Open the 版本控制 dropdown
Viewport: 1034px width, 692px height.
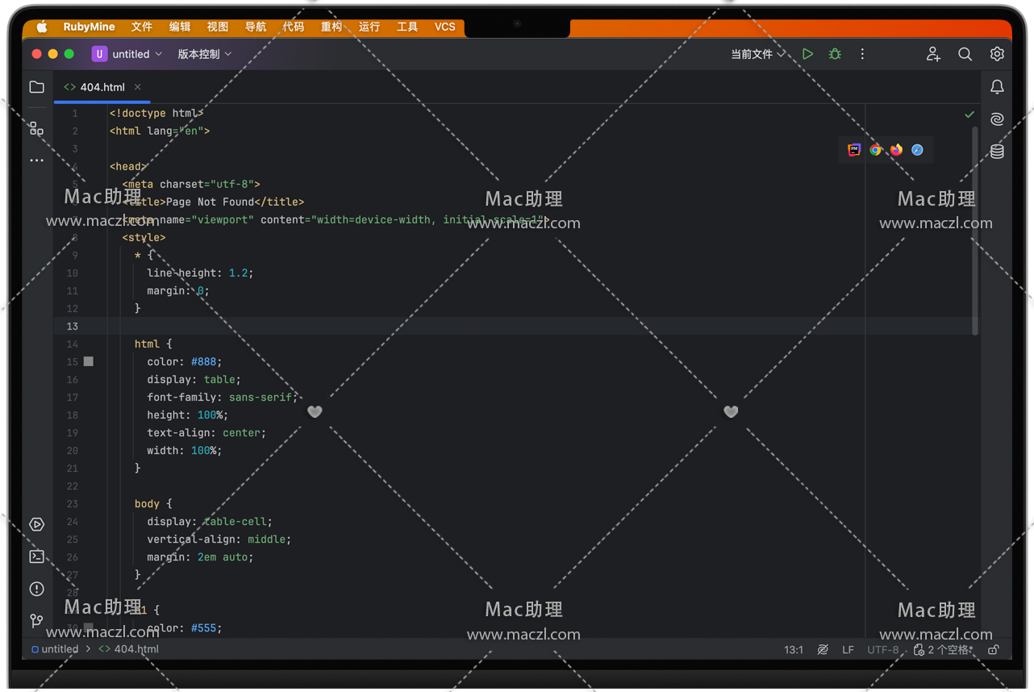click(204, 54)
